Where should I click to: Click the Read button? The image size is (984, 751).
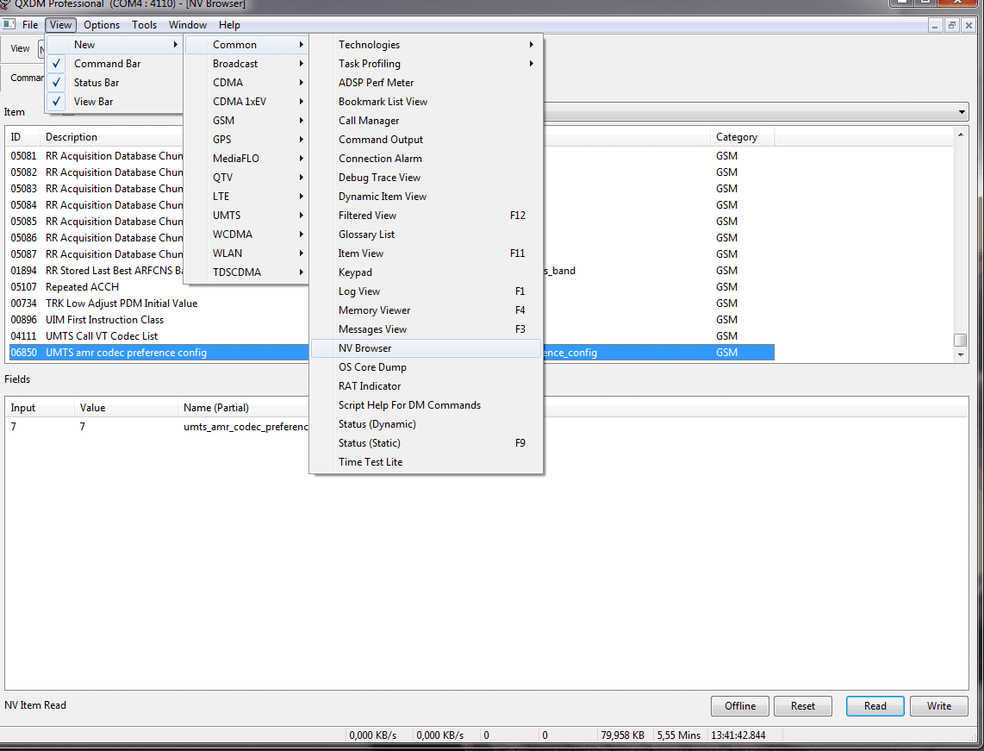coord(875,706)
